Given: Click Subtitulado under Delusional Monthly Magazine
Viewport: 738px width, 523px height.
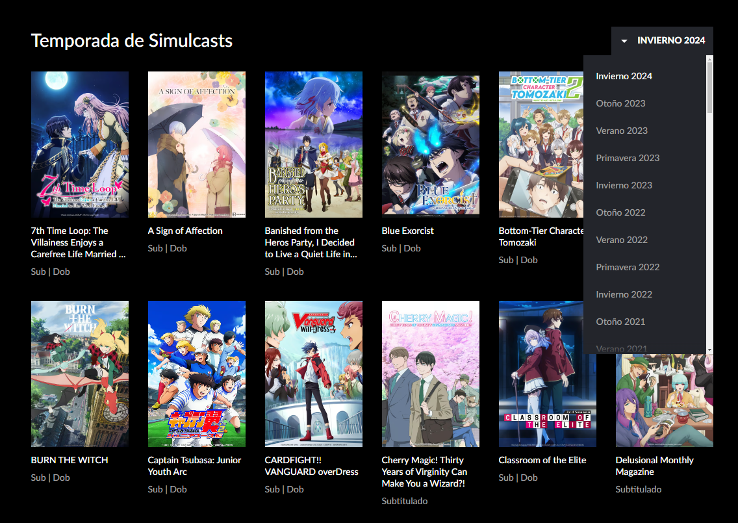Looking at the screenshot, I should click(x=639, y=489).
